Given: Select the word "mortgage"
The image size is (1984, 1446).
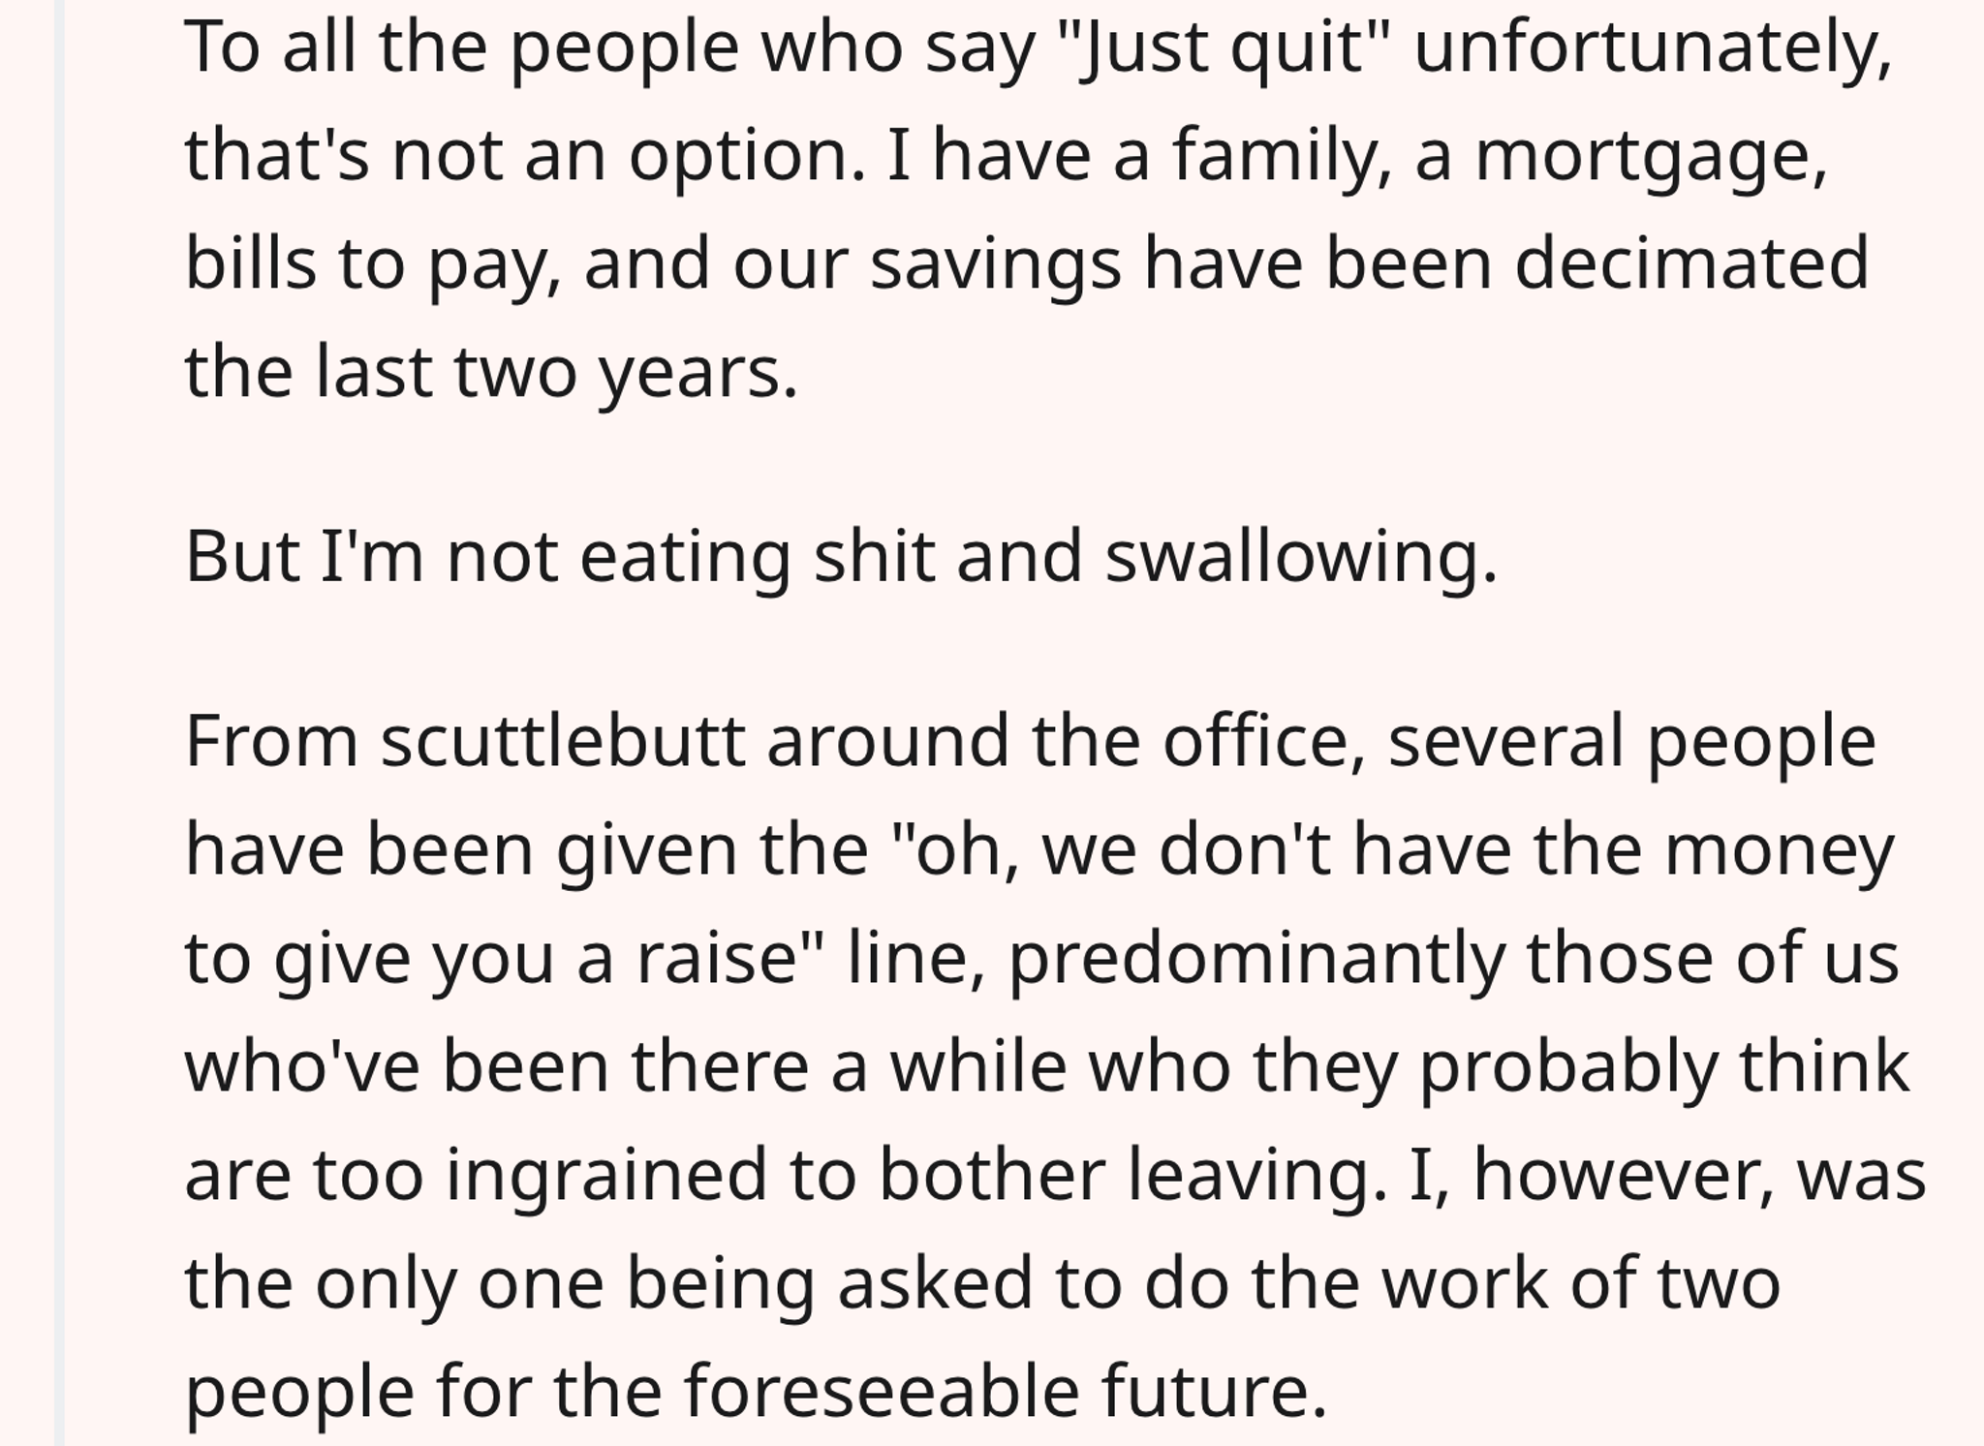Looking at the screenshot, I should coord(1651,157).
